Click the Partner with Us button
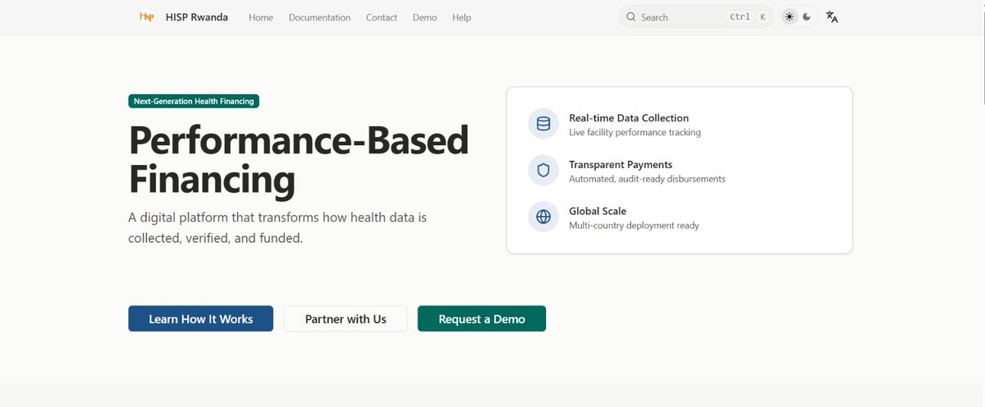 pos(346,318)
